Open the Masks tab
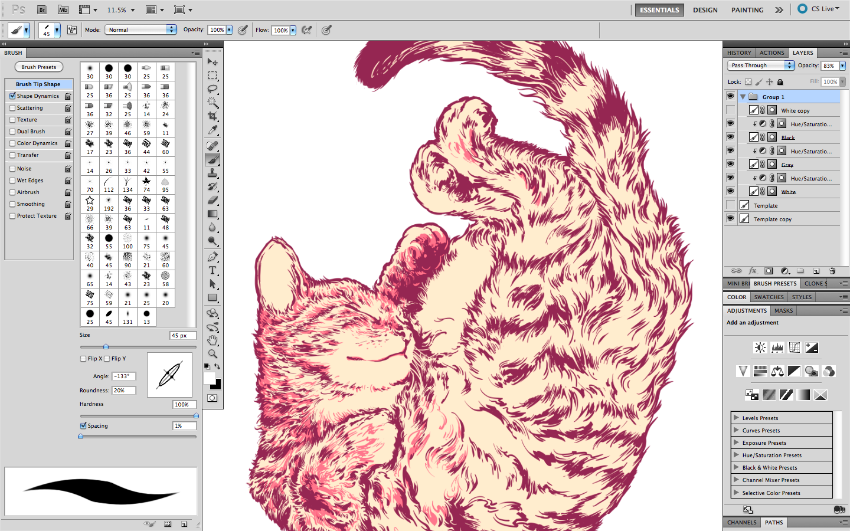Viewport: 850px width, 531px height. click(783, 310)
